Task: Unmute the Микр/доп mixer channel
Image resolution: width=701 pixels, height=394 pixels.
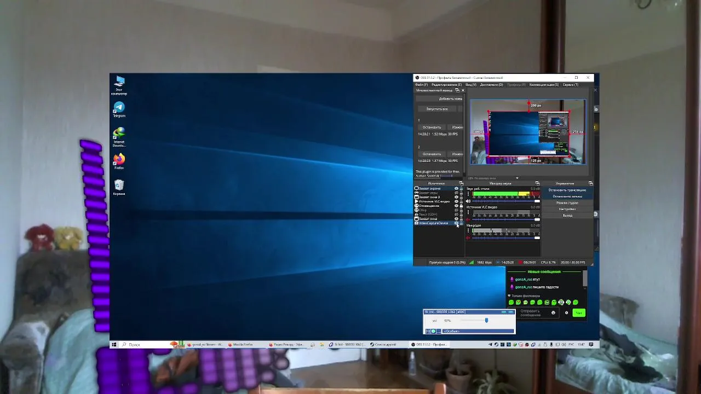Action: click(468, 238)
